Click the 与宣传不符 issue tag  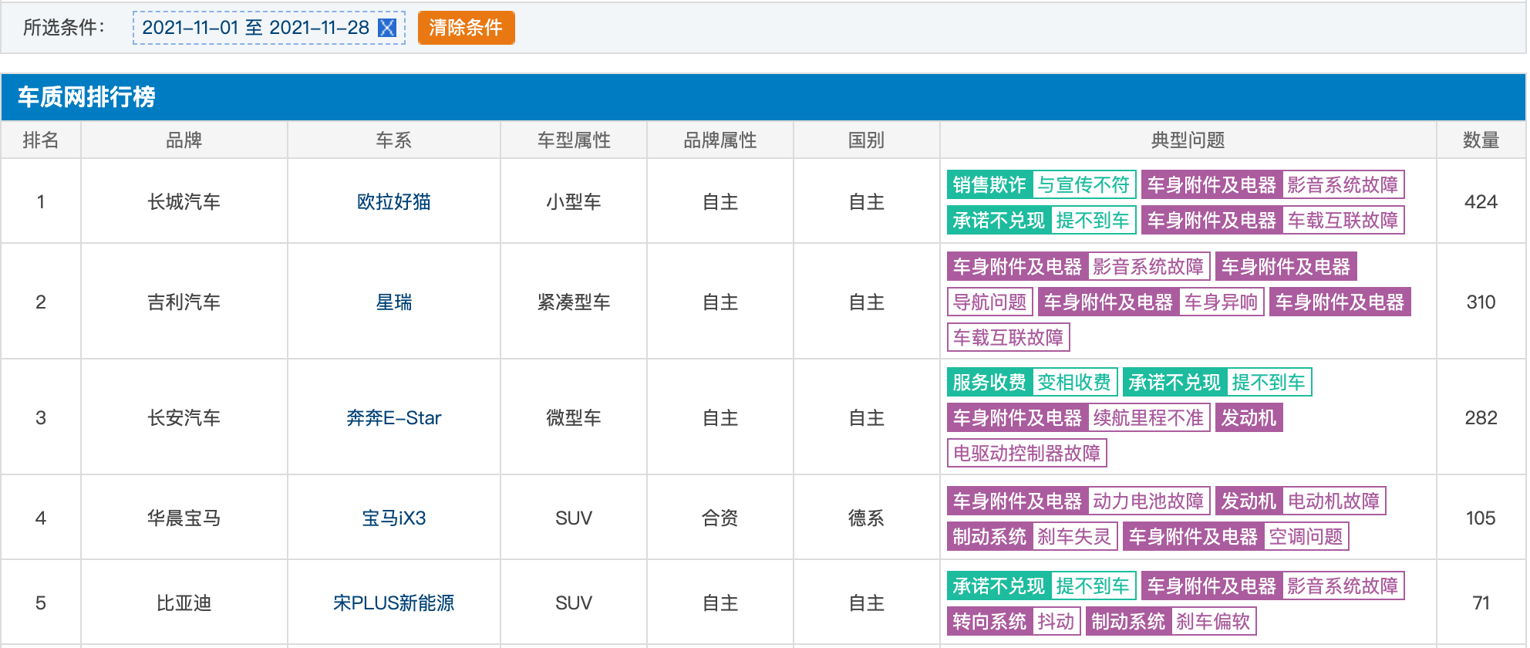(1083, 185)
